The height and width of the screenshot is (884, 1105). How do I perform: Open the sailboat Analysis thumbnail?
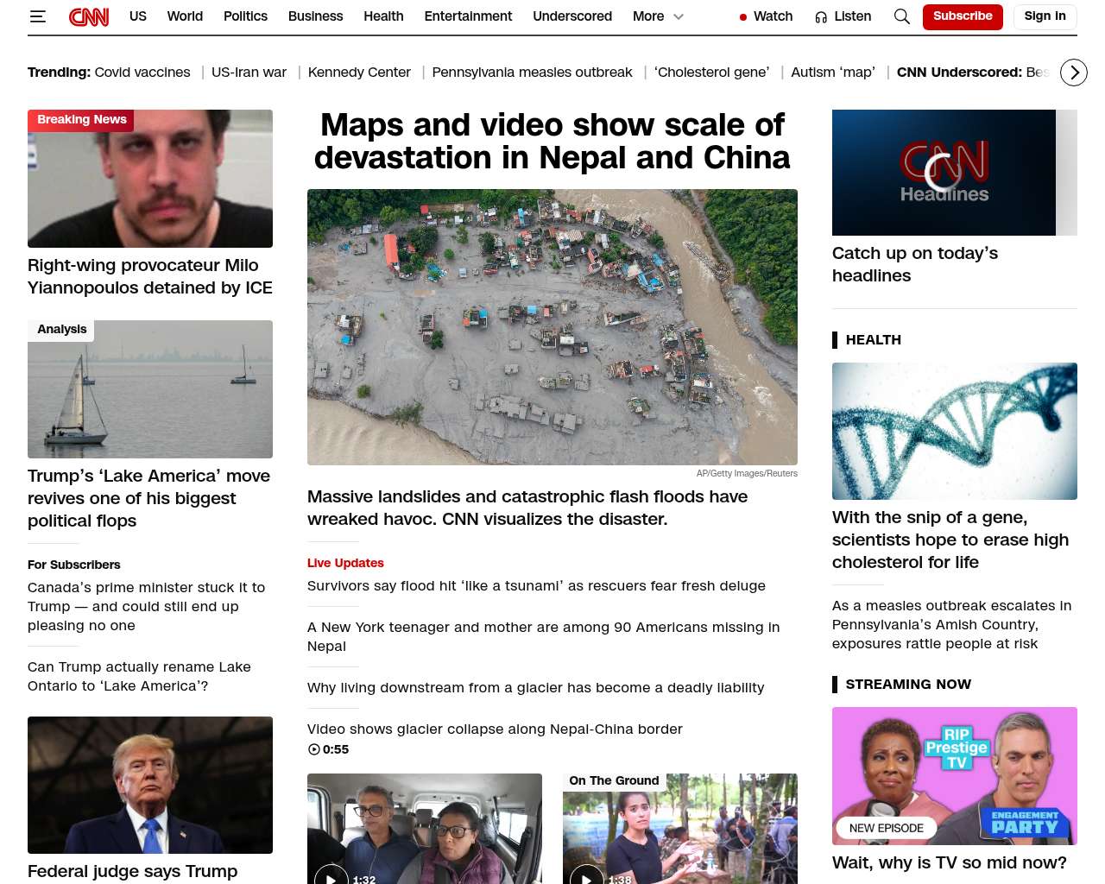pos(150,389)
